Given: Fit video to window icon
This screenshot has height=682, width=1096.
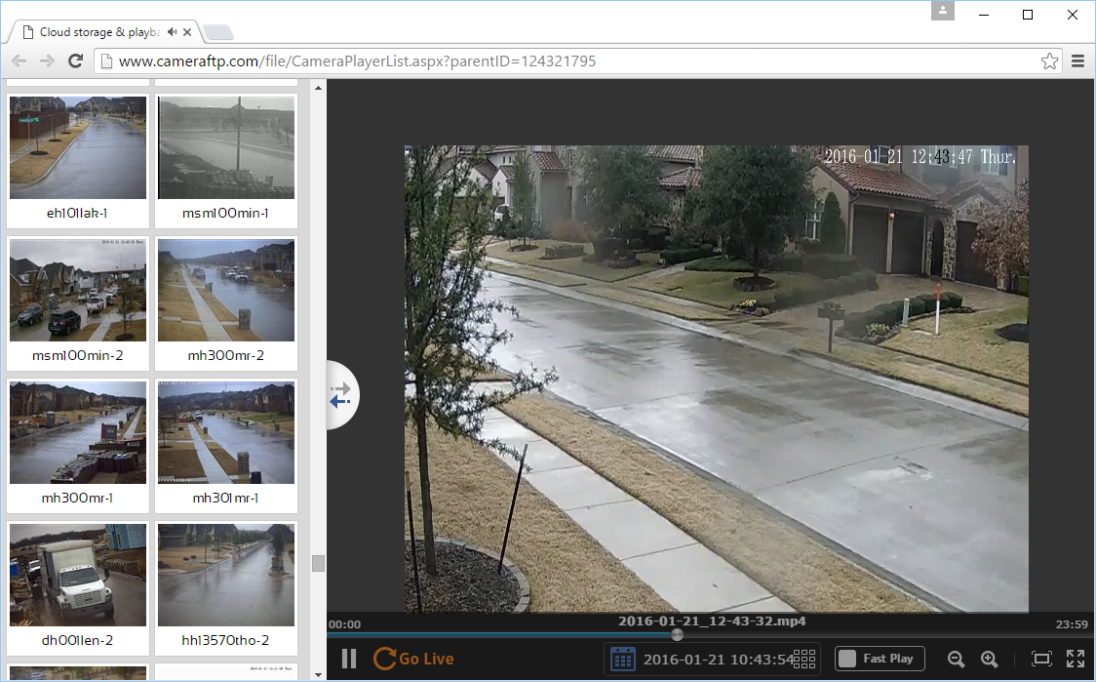Looking at the screenshot, I should pos(1041,659).
